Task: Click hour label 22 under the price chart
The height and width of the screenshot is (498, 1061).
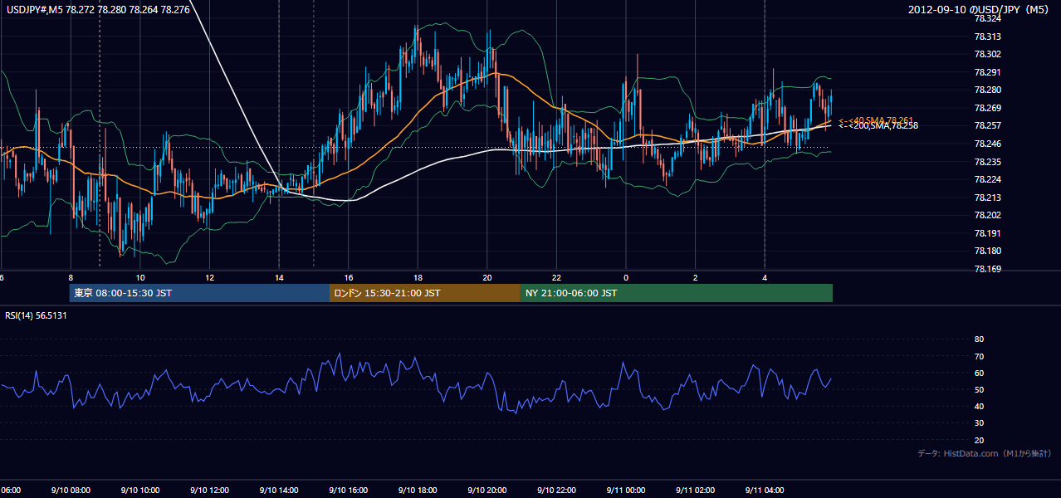Action: [x=556, y=277]
